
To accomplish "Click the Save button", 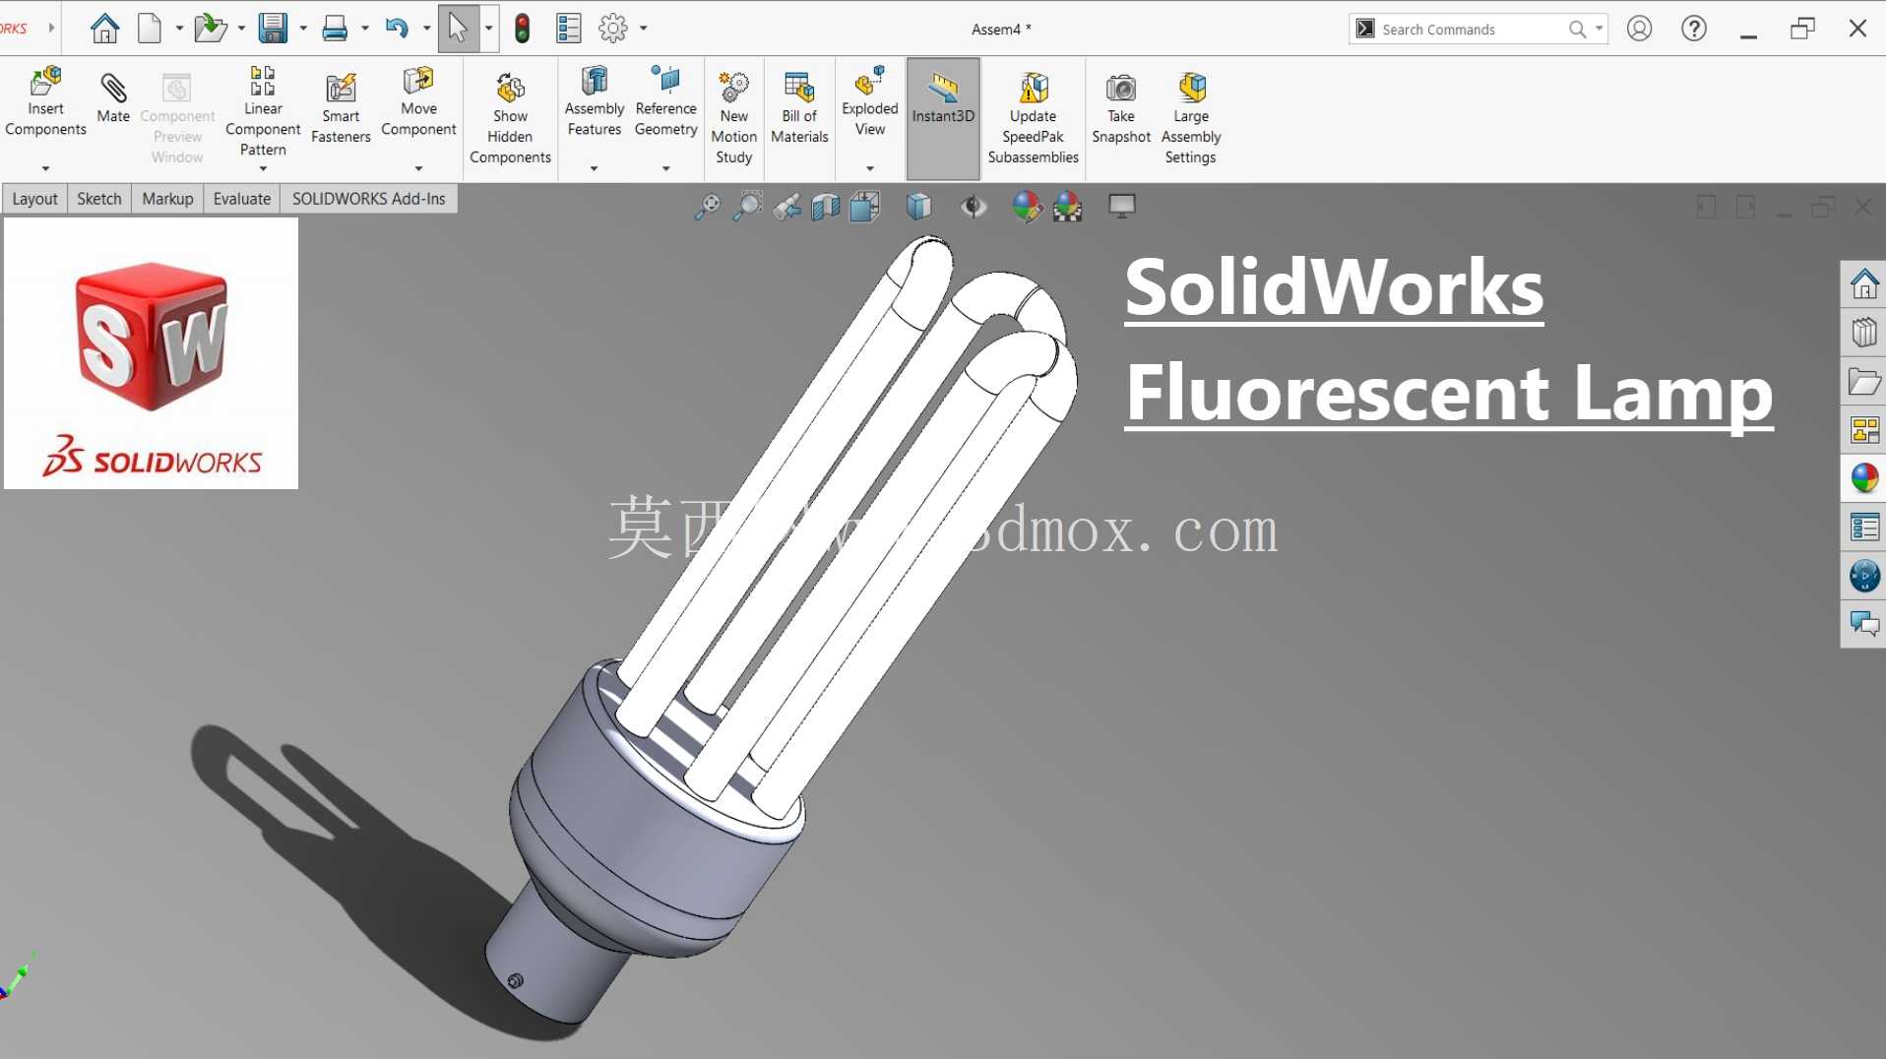I will click(x=273, y=29).
